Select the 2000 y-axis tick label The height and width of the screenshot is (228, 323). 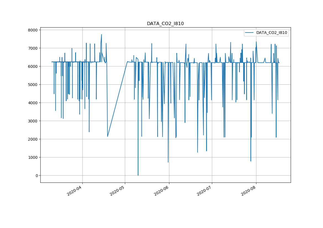pyautogui.click(x=33, y=139)
